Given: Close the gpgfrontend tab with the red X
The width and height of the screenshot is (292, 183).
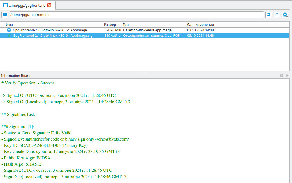Looking at the screenshot, I should point(49,5).
